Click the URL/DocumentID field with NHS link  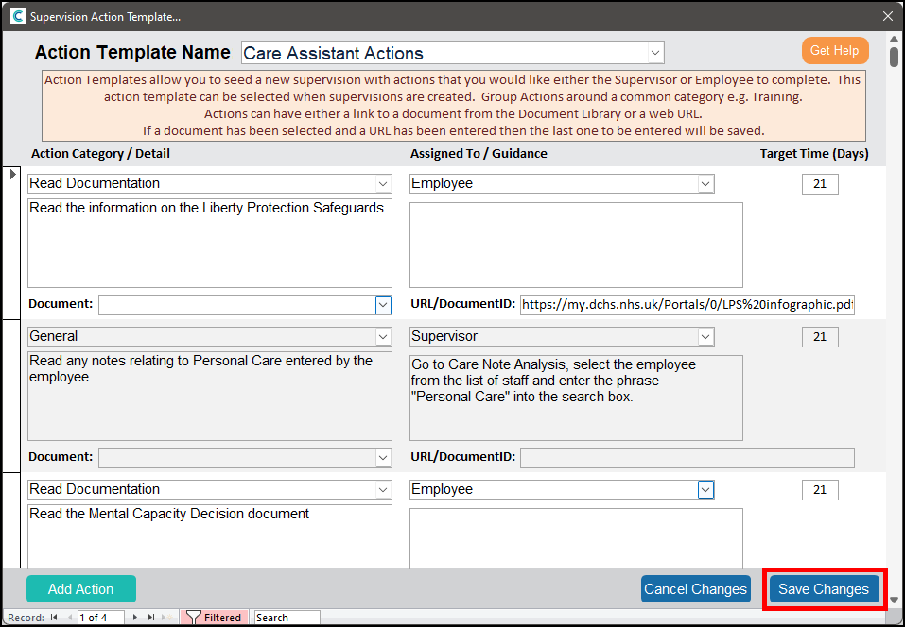pos(687,304)
